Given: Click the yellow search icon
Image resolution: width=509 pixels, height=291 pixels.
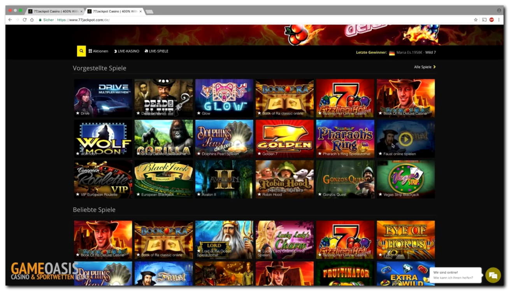Looking at the screenshot, I should 81,51.
